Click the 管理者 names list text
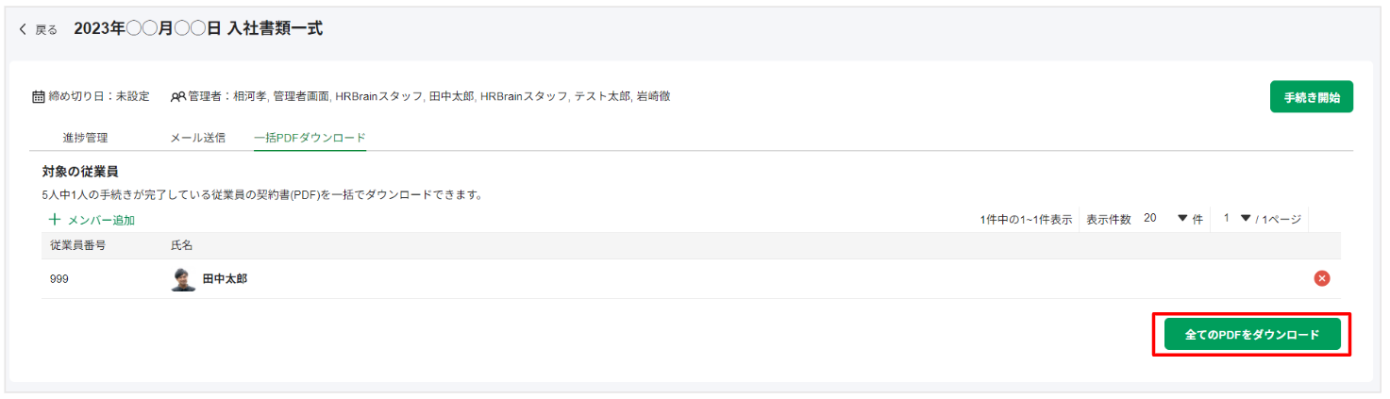The width and height of the screenshot is (1390, 399). (429, 96)
